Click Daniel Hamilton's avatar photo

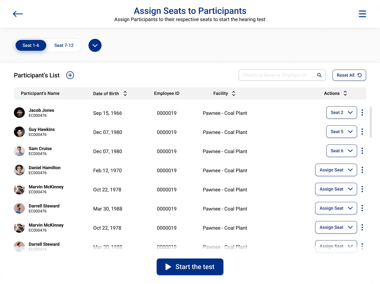click(19, 170)
